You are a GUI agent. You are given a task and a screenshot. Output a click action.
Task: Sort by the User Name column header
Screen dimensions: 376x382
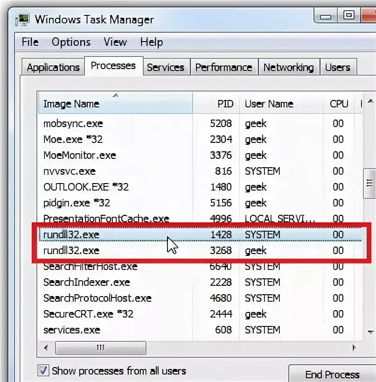281,103
